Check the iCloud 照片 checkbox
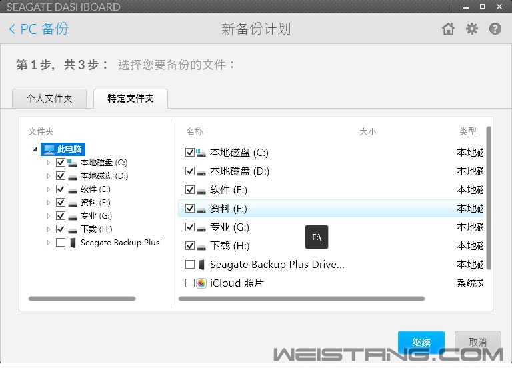 point(190,283)
